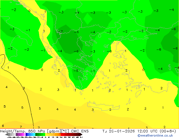This screenshot has width=179, height=138.
Task: Pick the darkest green swatch in the legend
Action: [x=36, y=134]
